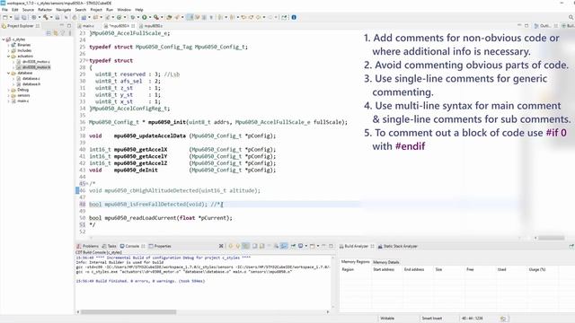Place cursor on line 50 readLoadCurrent declaration

[x=161, y=218]
